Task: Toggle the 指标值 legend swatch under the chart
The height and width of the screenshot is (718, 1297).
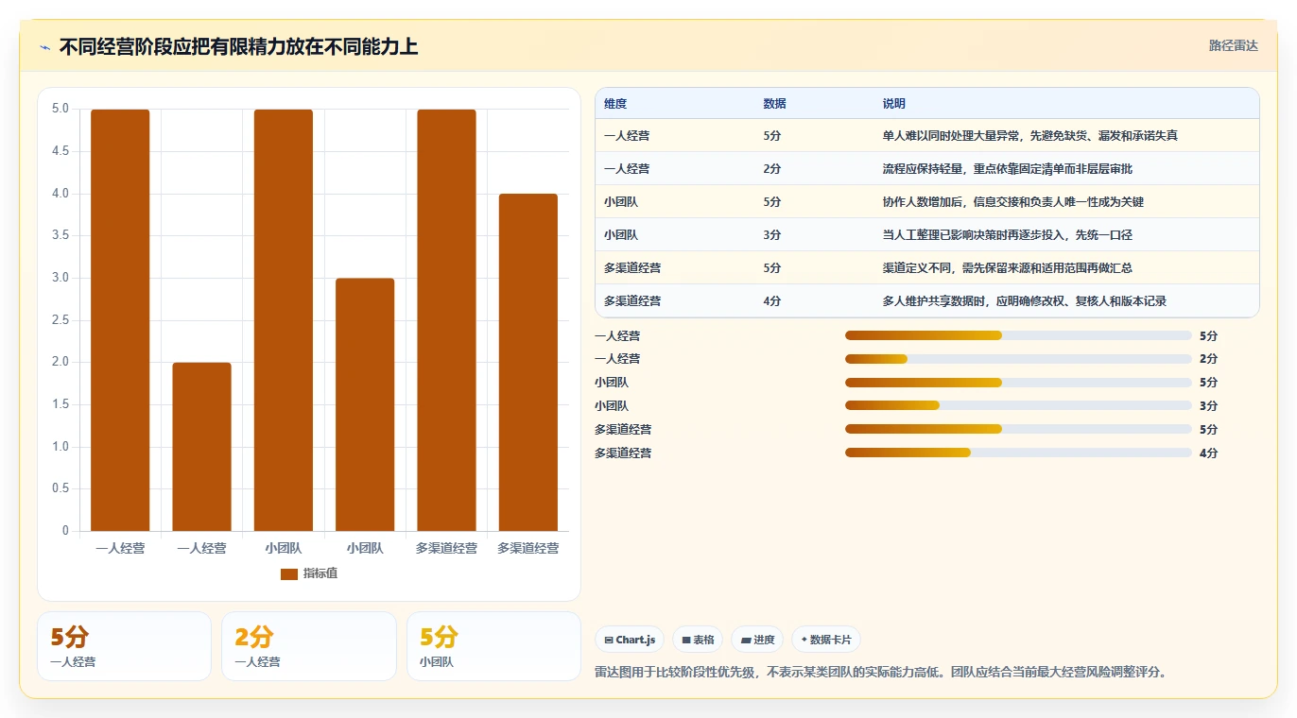Action: pos(289,574)
